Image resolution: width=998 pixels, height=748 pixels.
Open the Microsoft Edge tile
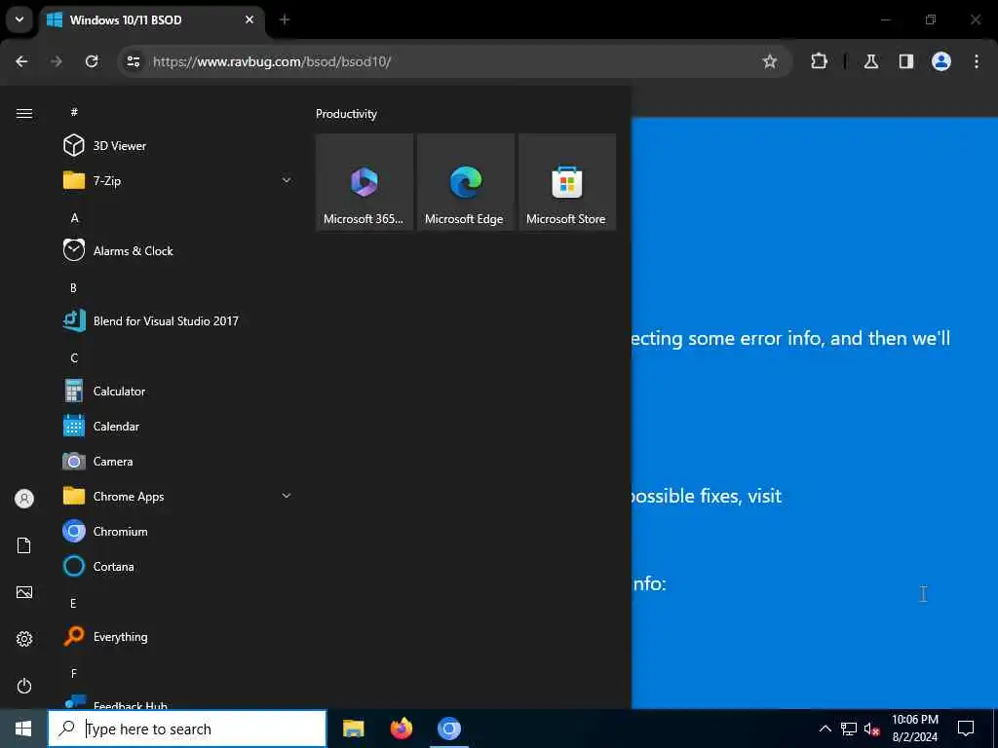465,182
